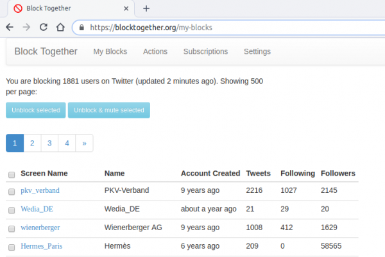This screenshot has width=385, height=257.
Task: Jump to page 3 of blocks
Action: 49,144
